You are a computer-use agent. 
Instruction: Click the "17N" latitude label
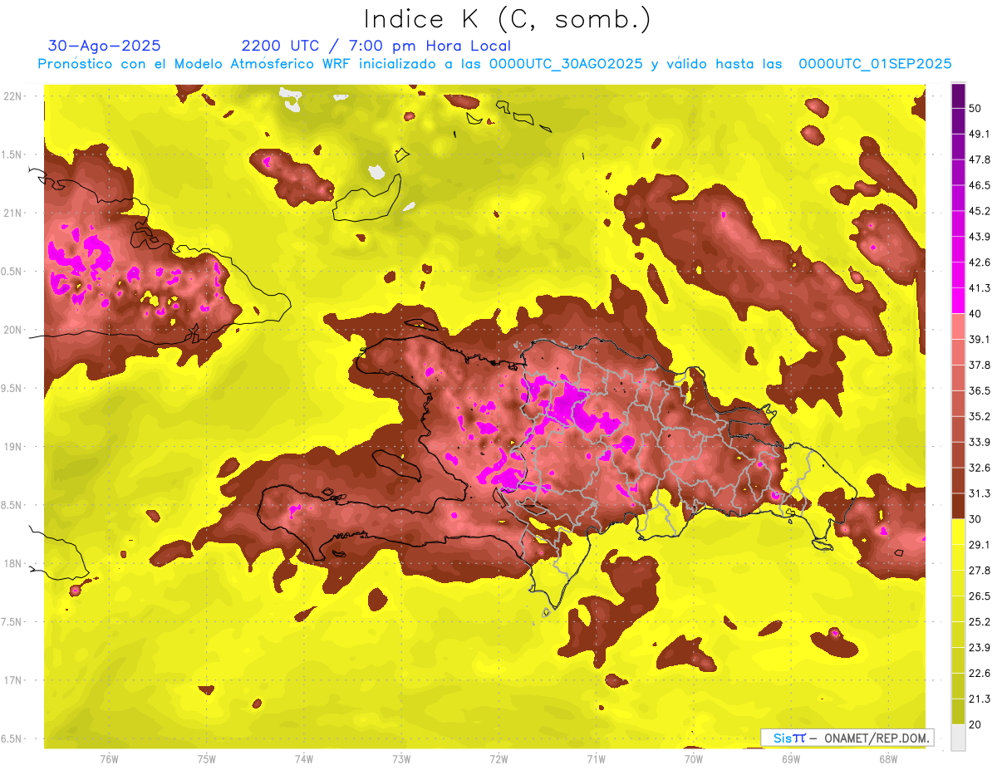(x=12, y=680)
